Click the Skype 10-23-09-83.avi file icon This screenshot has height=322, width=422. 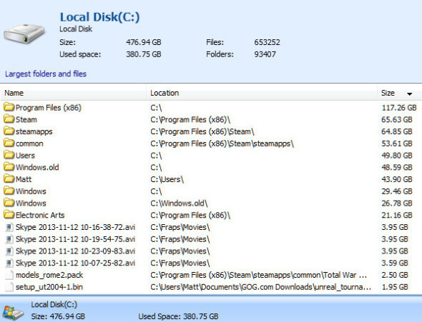9,251
